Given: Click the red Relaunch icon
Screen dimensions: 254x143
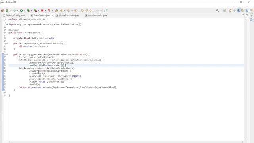Looking at the screenshot, I should (x=49, y=10).
